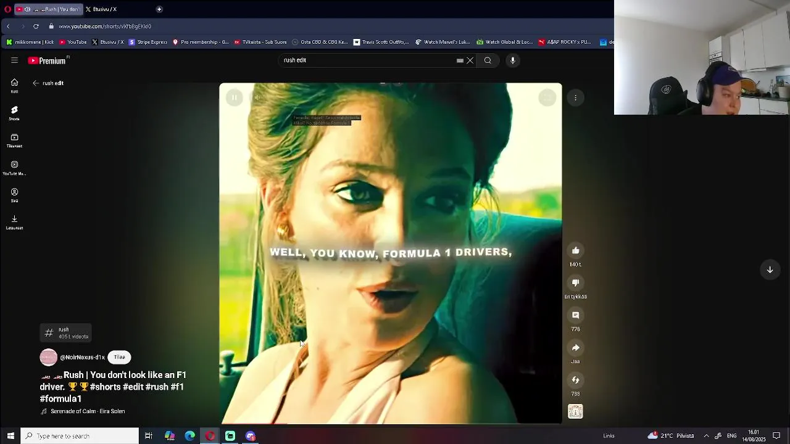Click the YouTube Premium logo
790x444 pixels.
pos(47,60)
